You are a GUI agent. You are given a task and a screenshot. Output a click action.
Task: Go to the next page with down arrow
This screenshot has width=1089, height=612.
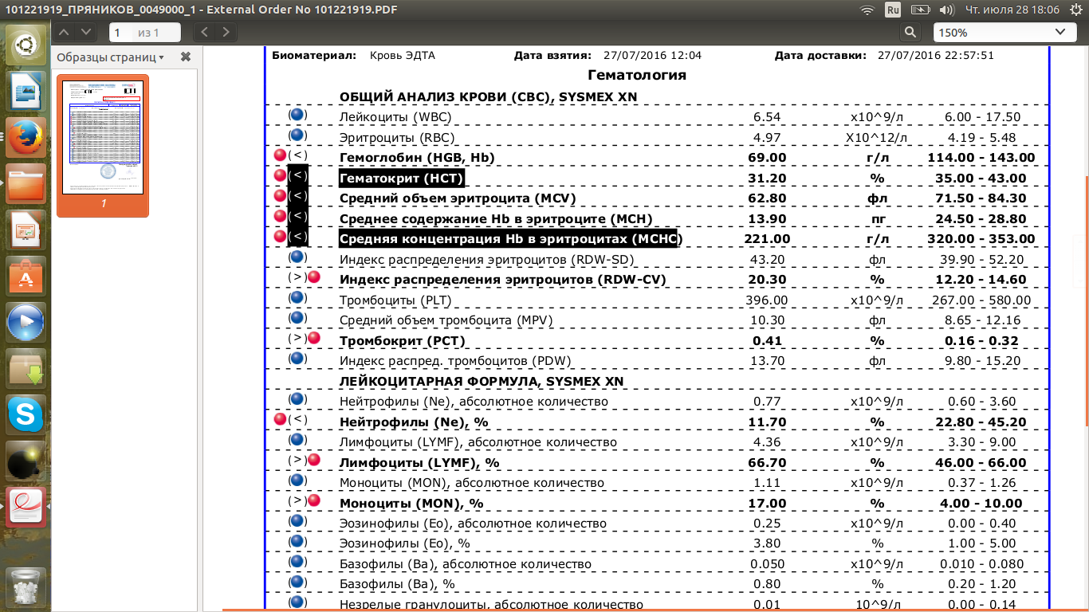(x=86, y=32)
